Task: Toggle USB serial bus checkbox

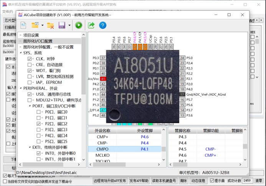Action: (x=30, y=94)
